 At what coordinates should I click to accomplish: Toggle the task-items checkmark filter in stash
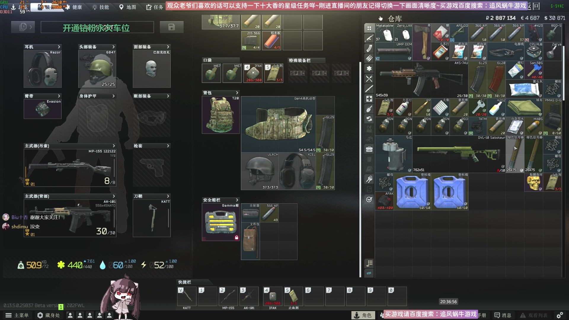(369, 199)
